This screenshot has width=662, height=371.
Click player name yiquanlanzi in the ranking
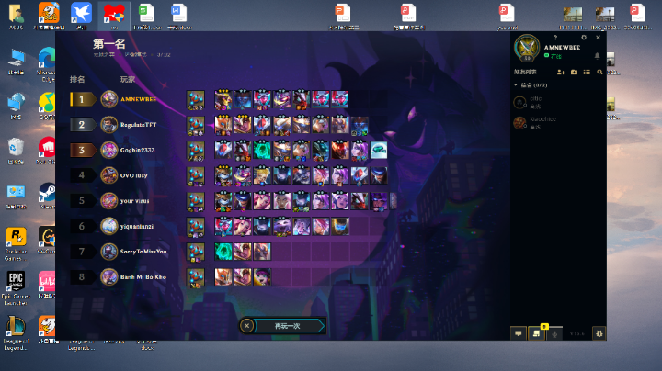(x=137, y=227)
